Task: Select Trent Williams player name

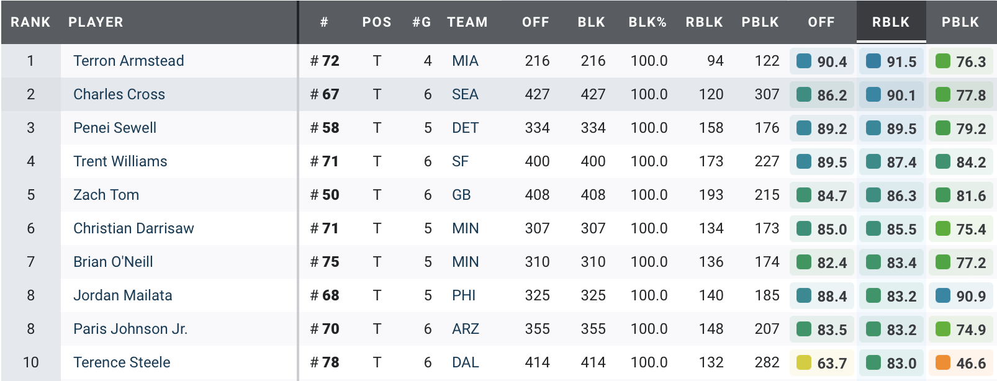Action: [x=120, y=161]
